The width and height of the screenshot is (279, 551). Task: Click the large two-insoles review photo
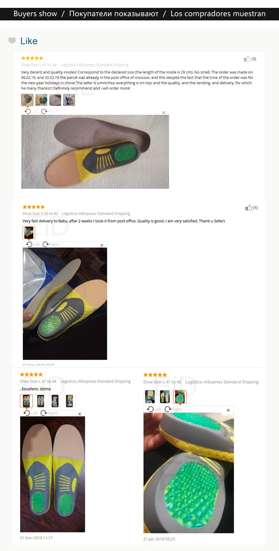click(53, 474)
